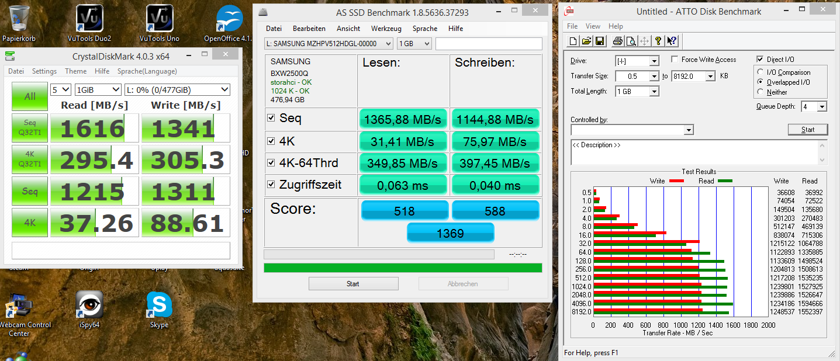Viewport: 840px width, 361px height.
Task: Open the Werkzeug menu in AS SSD
Action: 387,28
